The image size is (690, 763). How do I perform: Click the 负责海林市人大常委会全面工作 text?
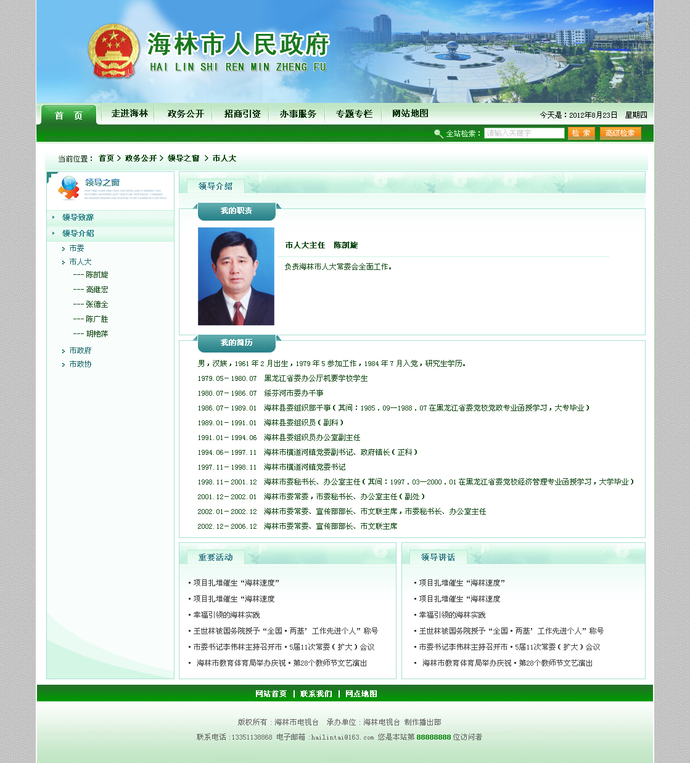[339, 267]
